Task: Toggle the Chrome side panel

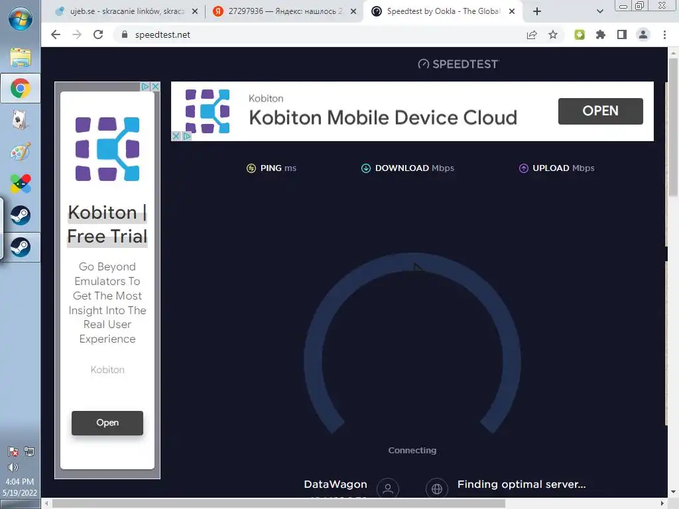Action: (x=622, y=34)
